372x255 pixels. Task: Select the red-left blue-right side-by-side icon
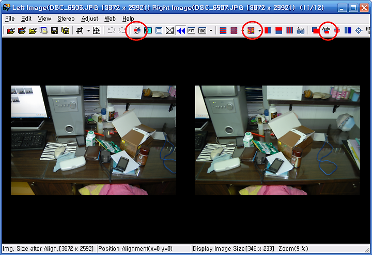pyautogui.click(x=268, y=30)
